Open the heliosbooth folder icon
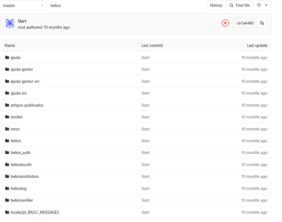The image size is (282, 222). [x=7, y=165]
